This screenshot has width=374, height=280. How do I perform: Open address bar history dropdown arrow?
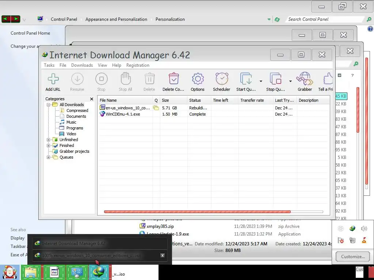269,19
